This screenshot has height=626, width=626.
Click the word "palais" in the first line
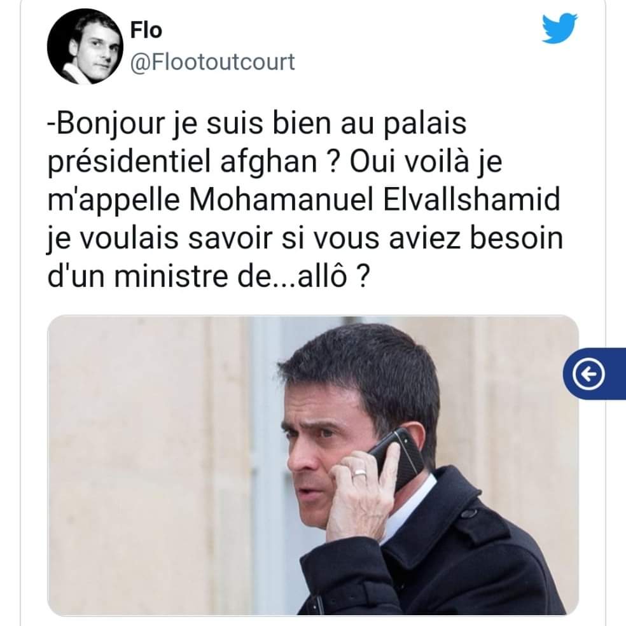pos(425,125)
